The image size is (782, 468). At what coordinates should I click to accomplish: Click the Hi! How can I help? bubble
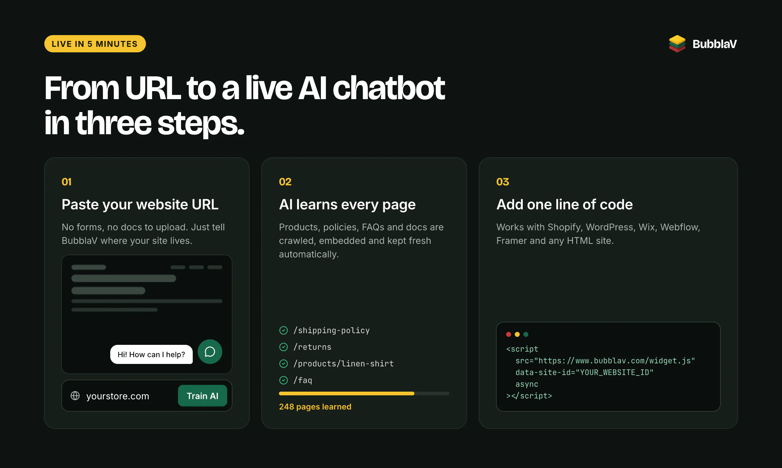click(151, 354)
